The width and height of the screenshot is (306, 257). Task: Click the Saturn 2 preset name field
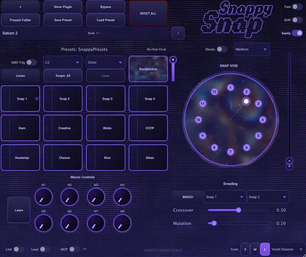click(43, 33)
